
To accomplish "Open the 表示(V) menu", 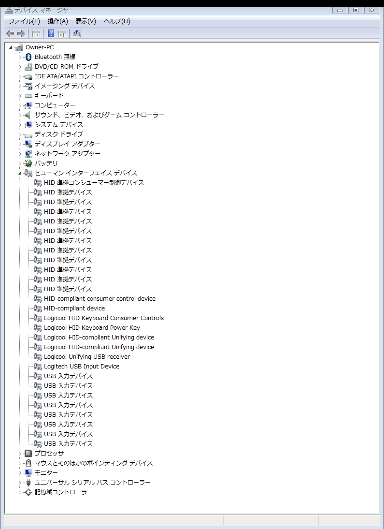I will point(85,21).
